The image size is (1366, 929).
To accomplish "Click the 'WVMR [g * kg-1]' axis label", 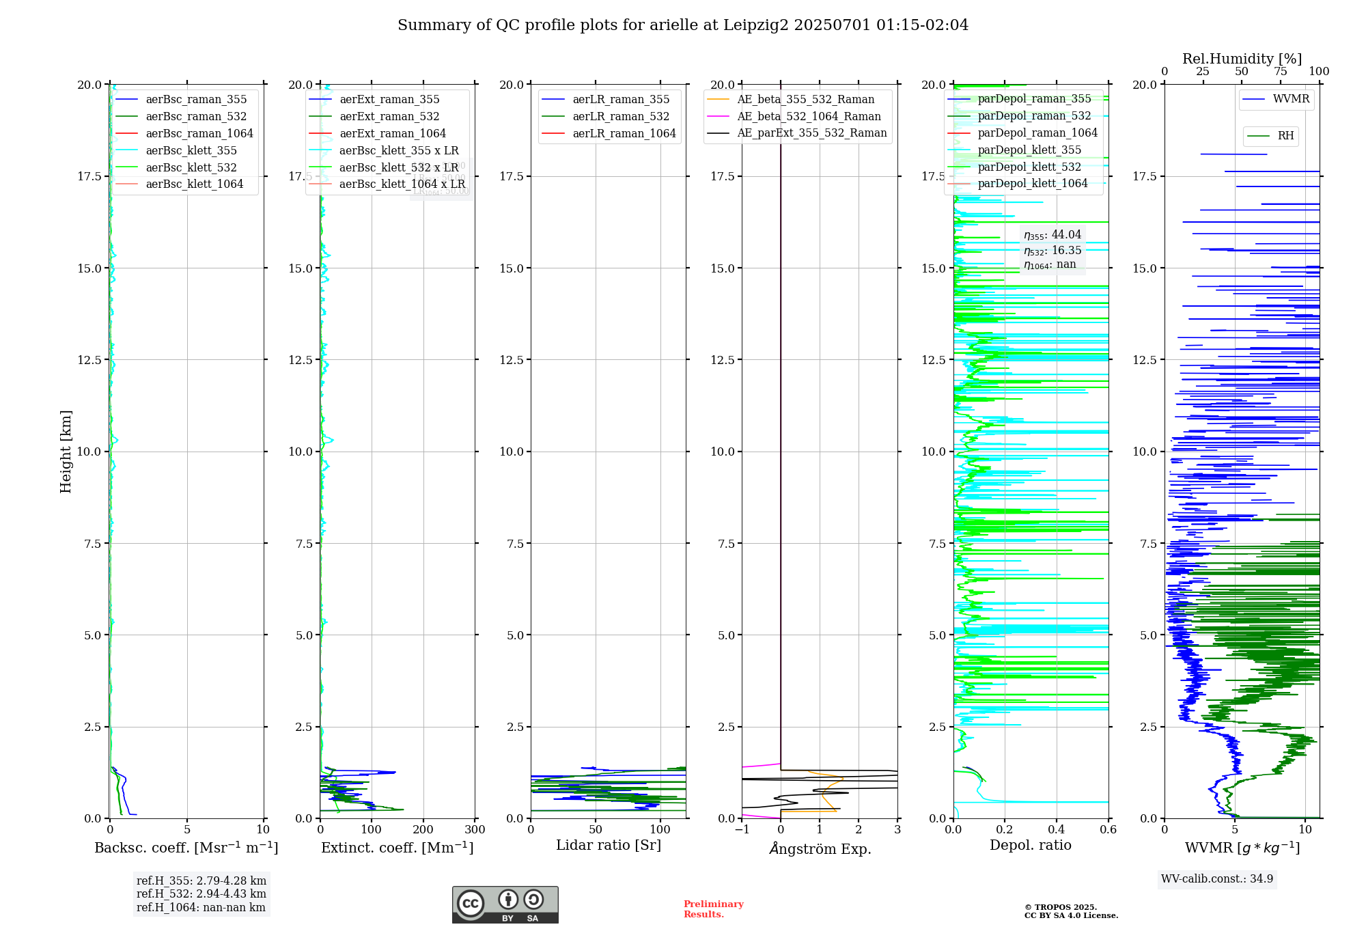I will point(1242,848).
